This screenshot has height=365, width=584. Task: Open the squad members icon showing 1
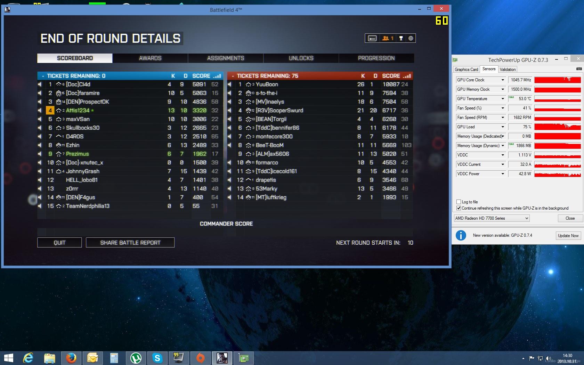(388, 38)
